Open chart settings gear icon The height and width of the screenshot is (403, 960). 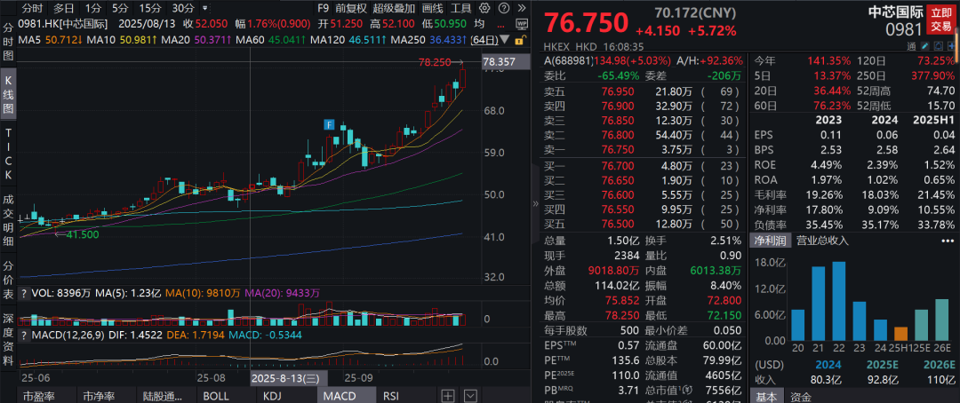click(x=484, y=9)
